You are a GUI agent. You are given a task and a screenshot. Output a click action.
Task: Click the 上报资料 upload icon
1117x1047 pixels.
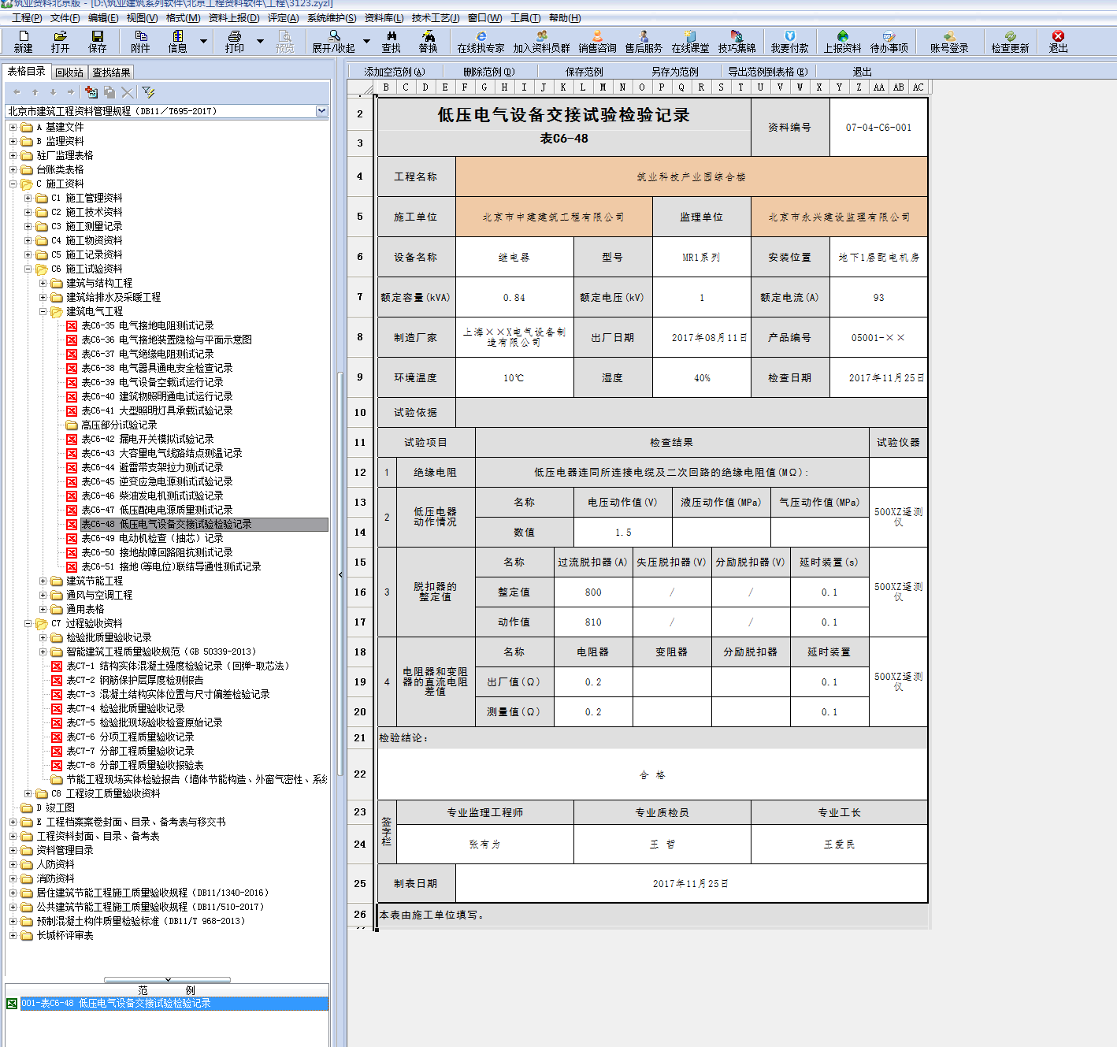[x=843, y=36]
